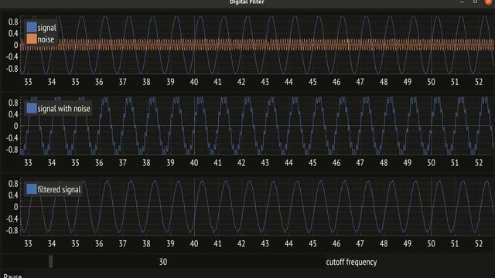
Task: Click the orange noise legend swatch
Action: pos(32,39)
